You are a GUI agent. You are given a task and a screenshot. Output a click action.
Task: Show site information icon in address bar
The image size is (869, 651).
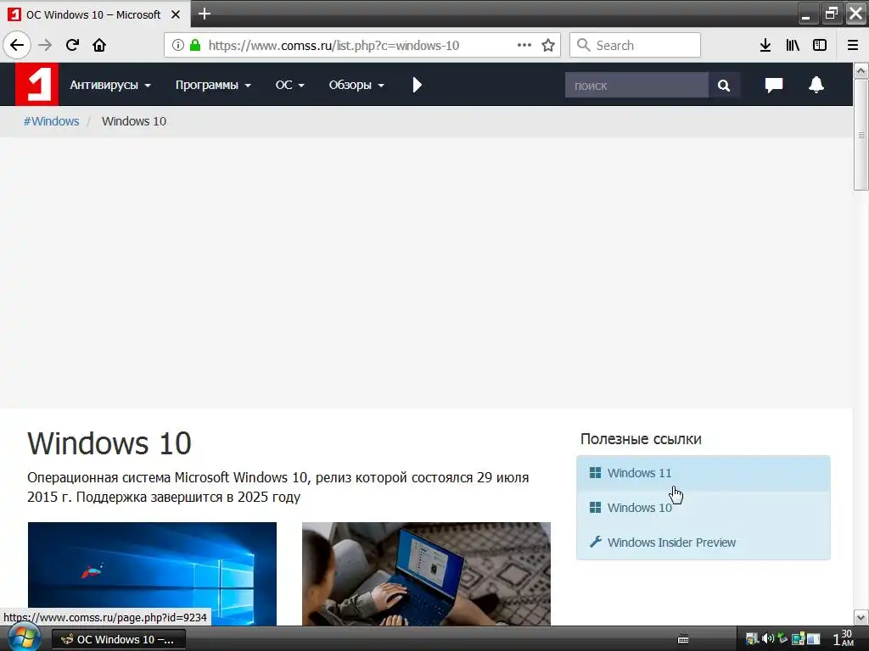(178, 45)
